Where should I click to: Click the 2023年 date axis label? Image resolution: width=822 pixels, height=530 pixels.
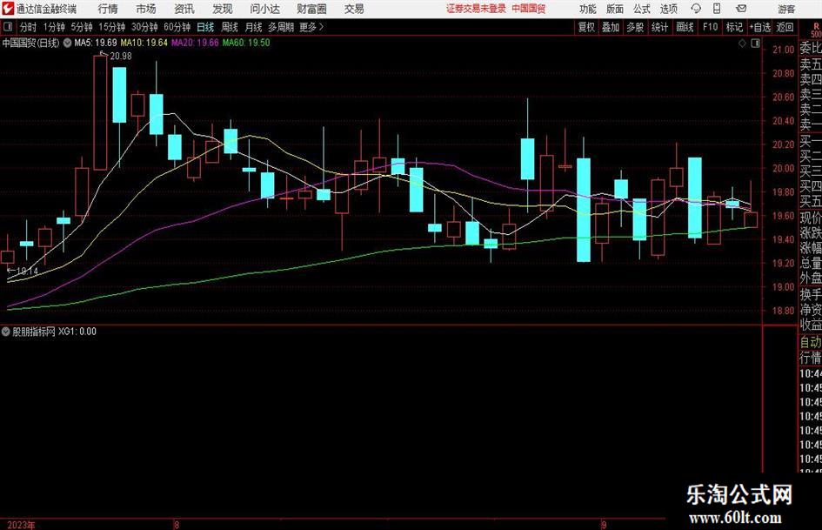click(x=21, y=525)
